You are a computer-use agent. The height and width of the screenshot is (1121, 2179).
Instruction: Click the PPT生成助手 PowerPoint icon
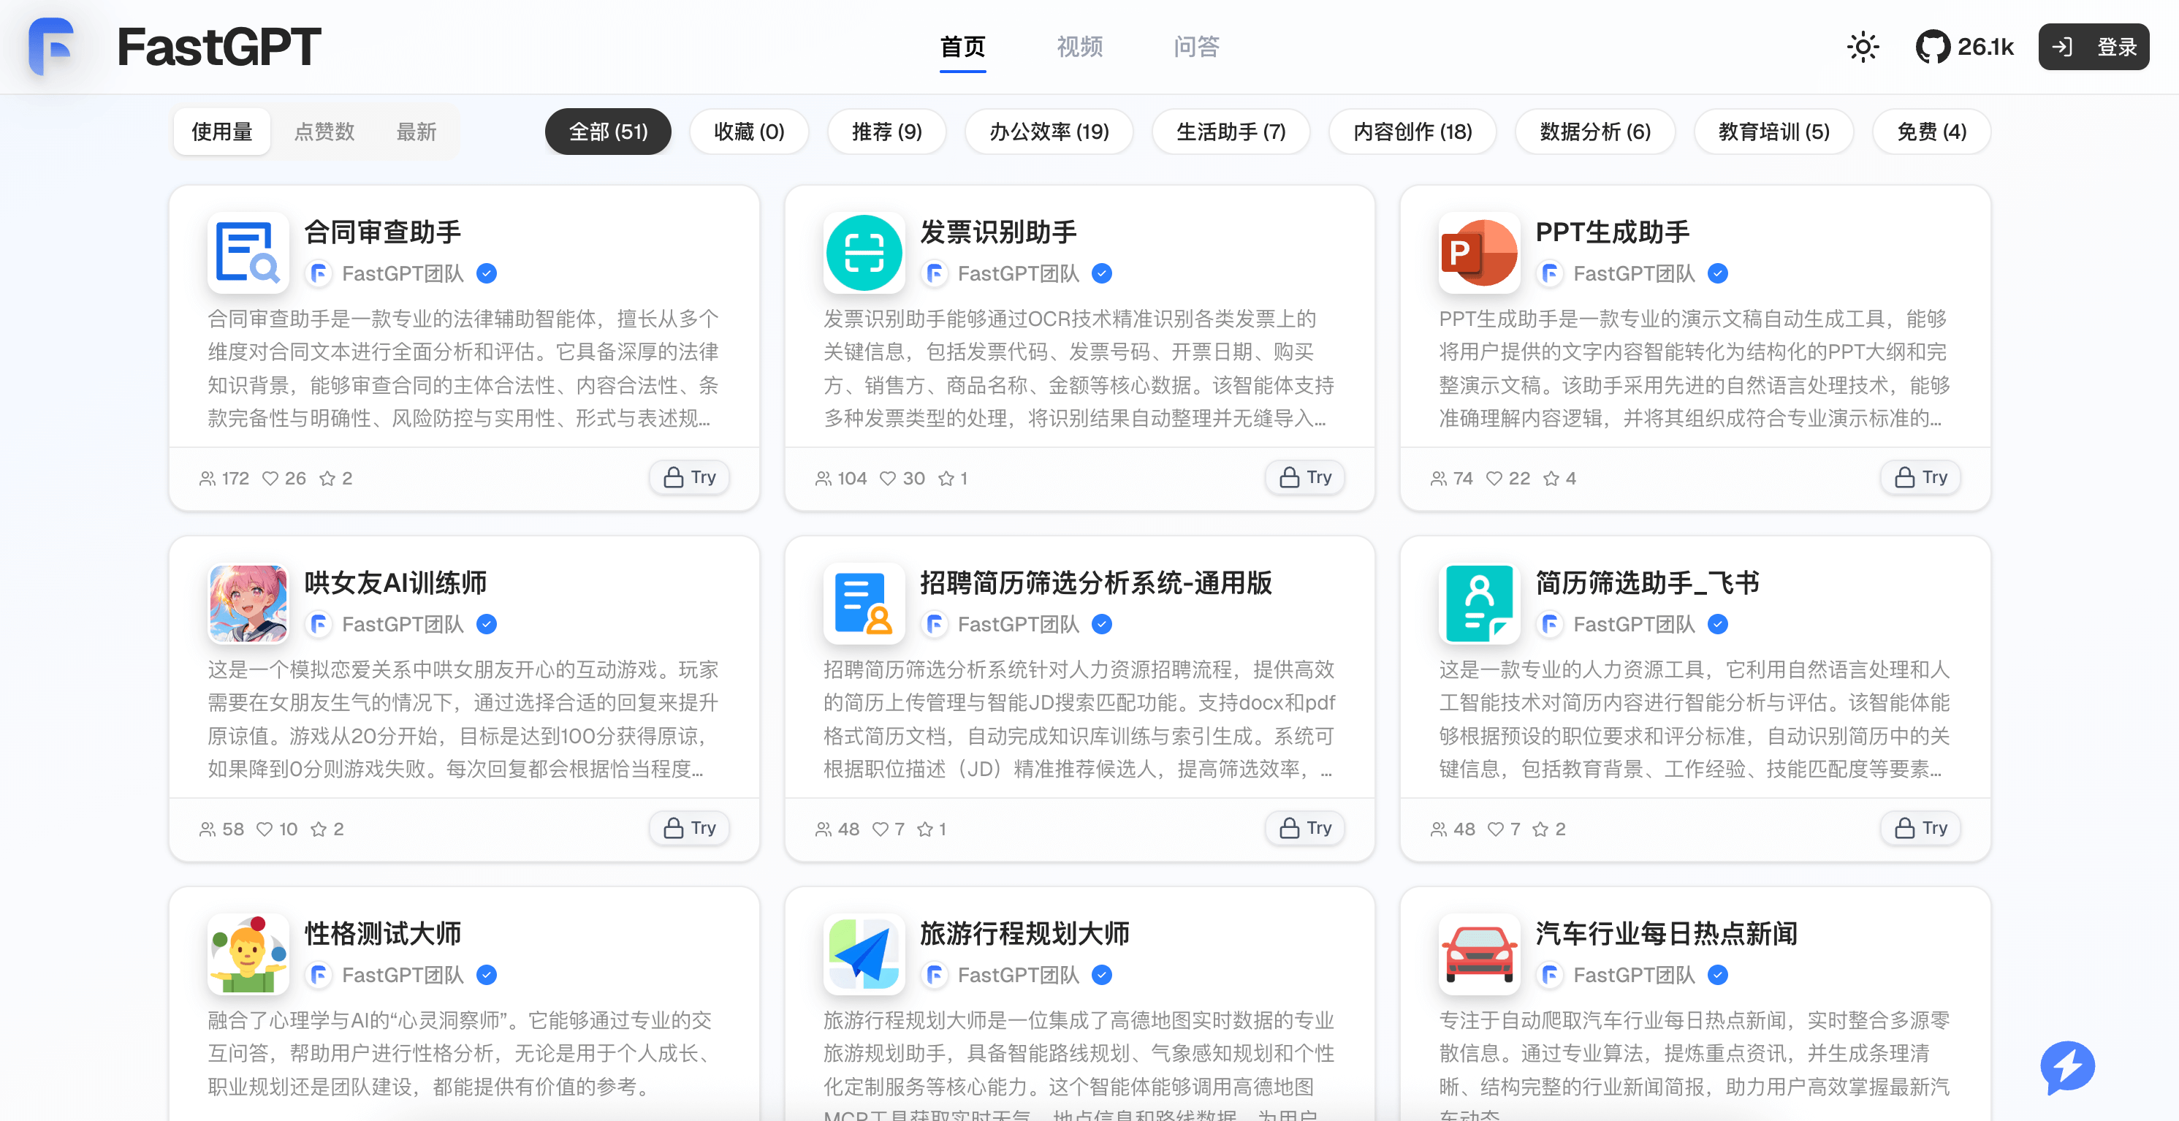(1480, 252)
